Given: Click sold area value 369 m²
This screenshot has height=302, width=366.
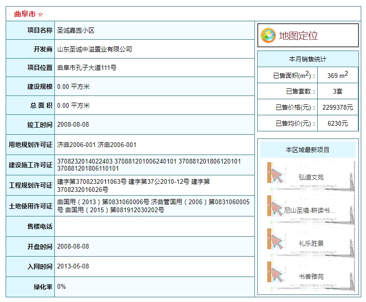Looking at the screenshot, I should 338,75.
